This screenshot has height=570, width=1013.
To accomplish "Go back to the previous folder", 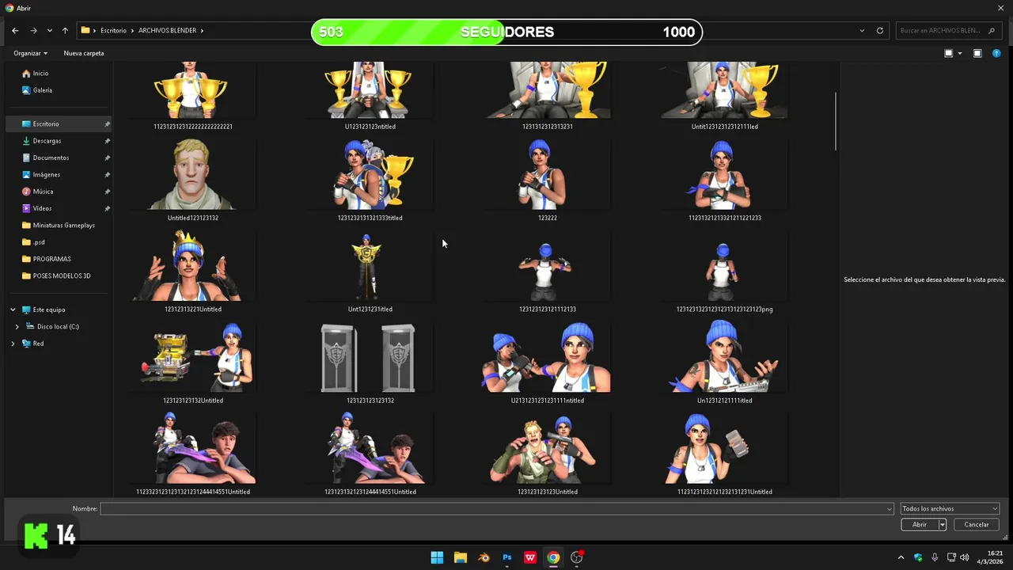I will click(15, 30).
